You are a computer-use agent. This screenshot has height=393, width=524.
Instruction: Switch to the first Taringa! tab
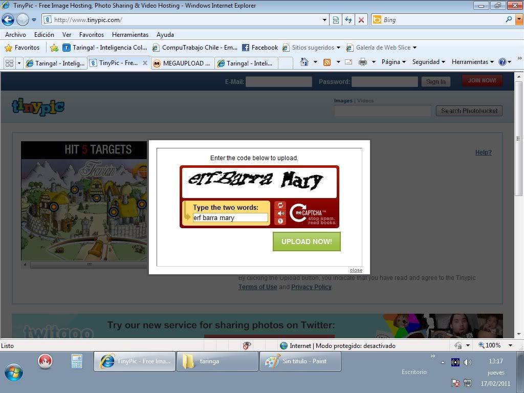[55, 63]
